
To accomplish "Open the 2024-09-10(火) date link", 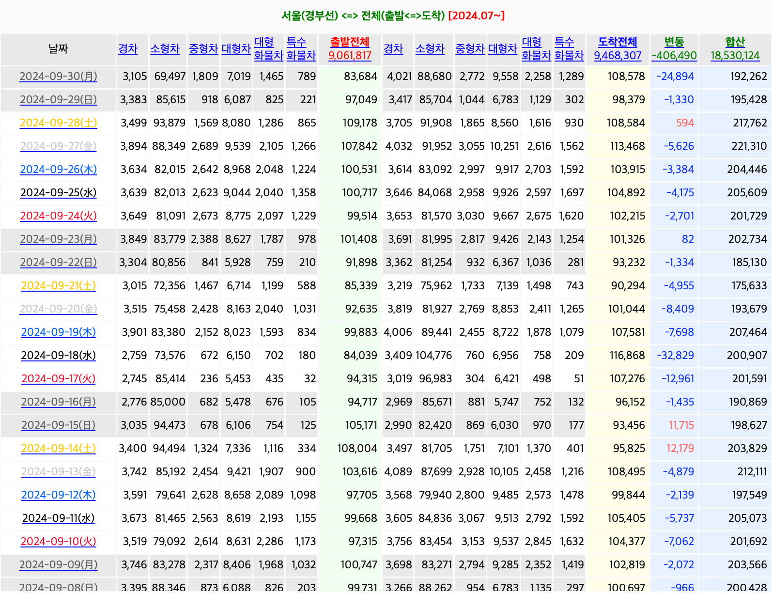I will pos(58,542).
